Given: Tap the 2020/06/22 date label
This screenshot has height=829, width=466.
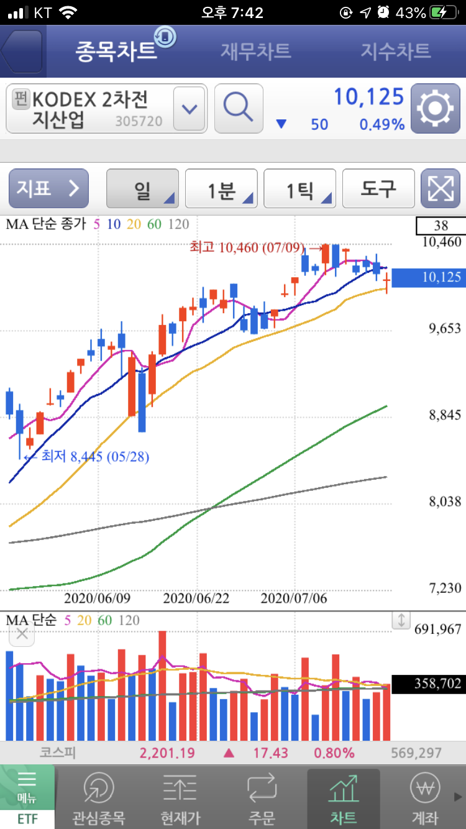Looking at the screenshot, I should point(196,598).
